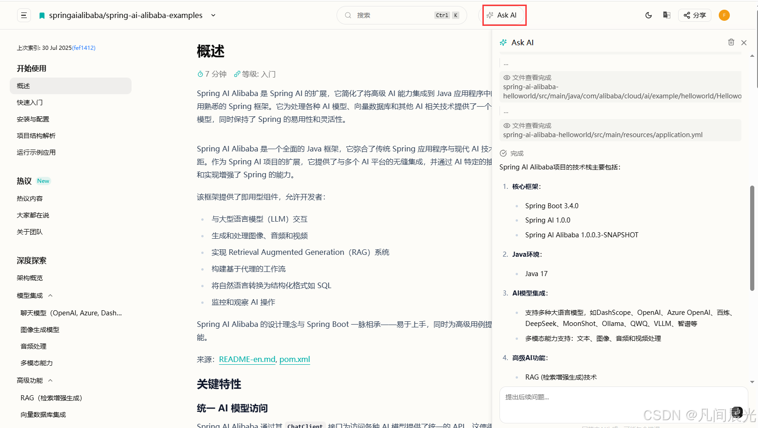Collapse the 高级功能 section chevron

point(50,380)
